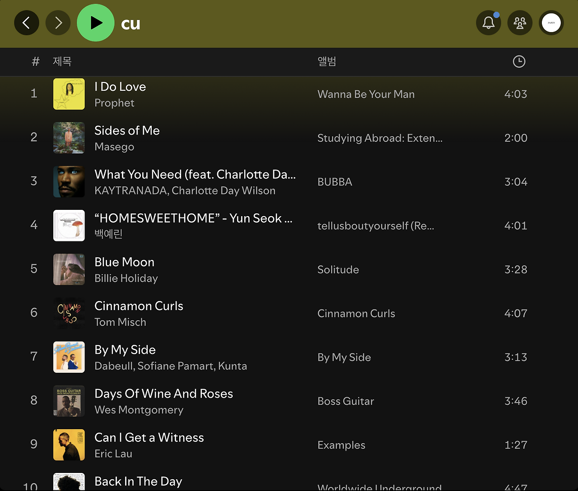Play the cu playlist with green button
This screenshot has width=578, height=491.
(x=96, y=23)
